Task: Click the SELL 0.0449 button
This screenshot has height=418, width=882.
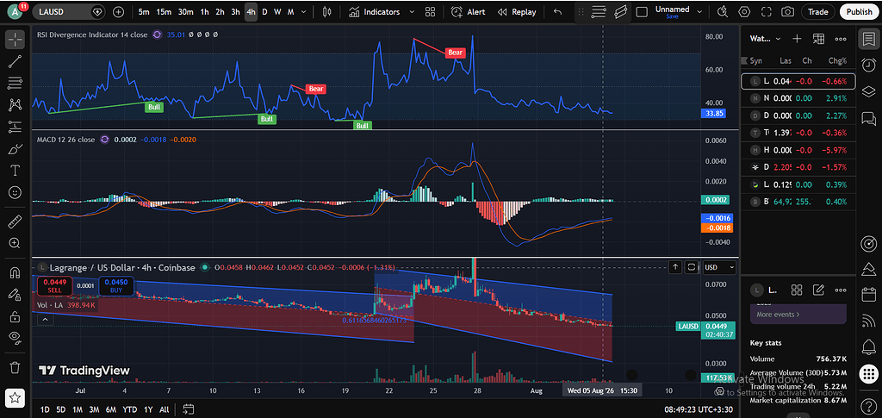Action: click(x=53, y=286)
